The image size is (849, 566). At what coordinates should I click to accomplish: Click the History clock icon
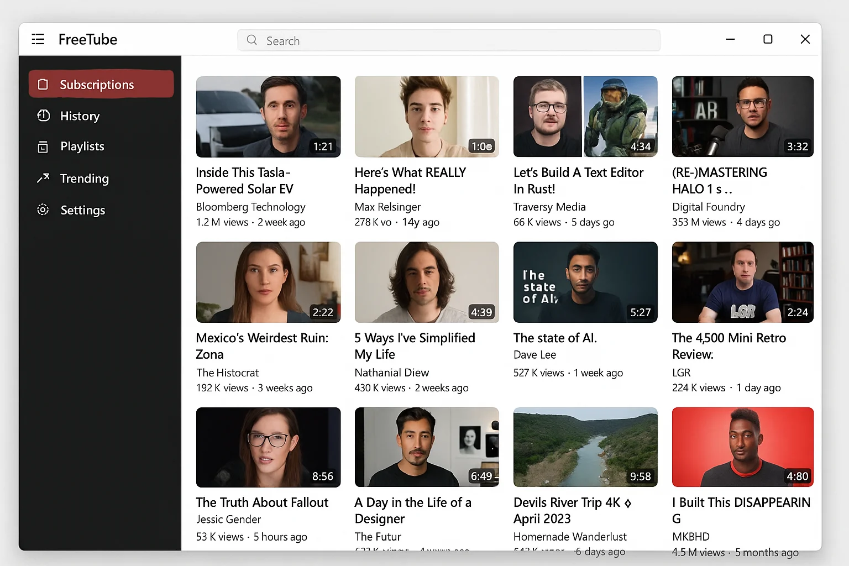click(43, 116)
